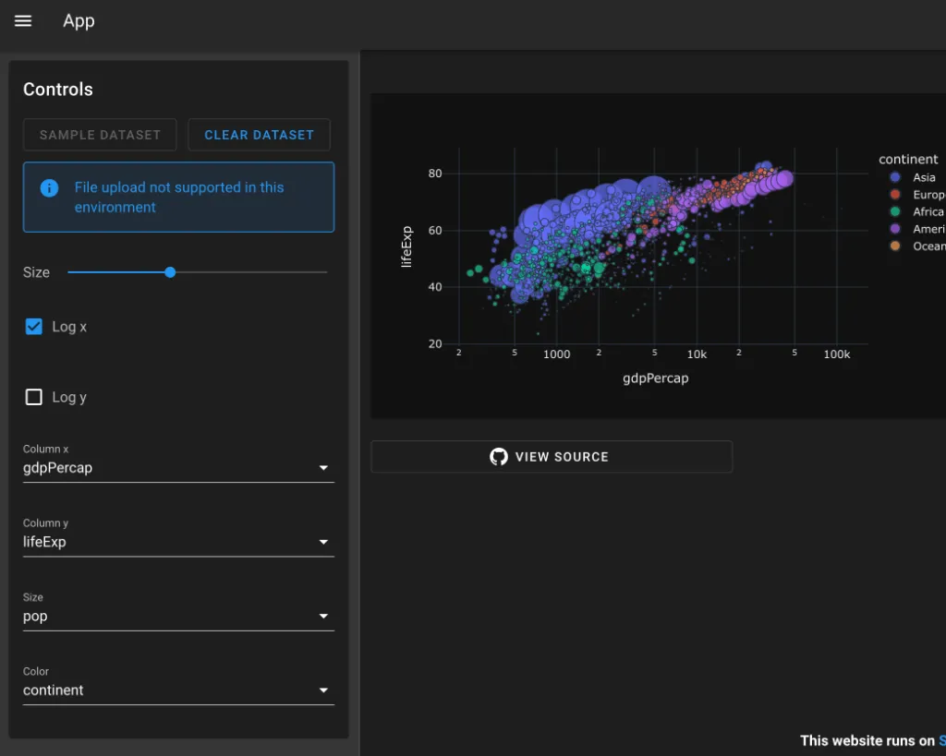Enable the Log y checkbox
This screenshot has width=946, height=756.
click(x=34, y=397)
